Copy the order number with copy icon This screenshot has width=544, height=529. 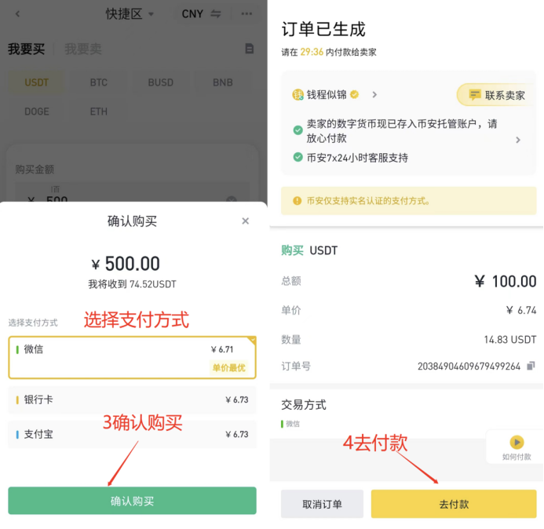click(x=531, y=366)
